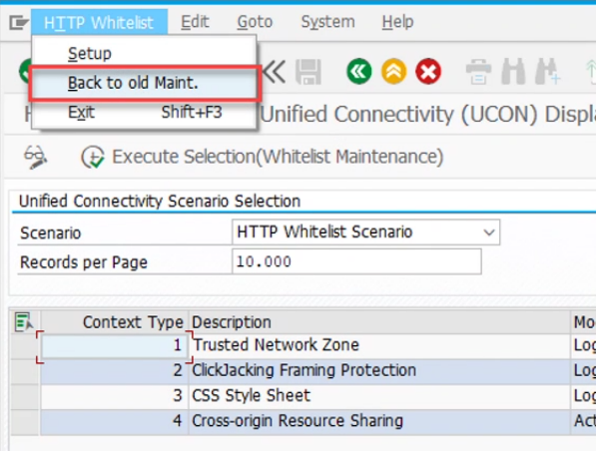The image size is (596, 451).
Task: Click the Find Next binoculars-plus icon
Action: [x=547, y=71]
